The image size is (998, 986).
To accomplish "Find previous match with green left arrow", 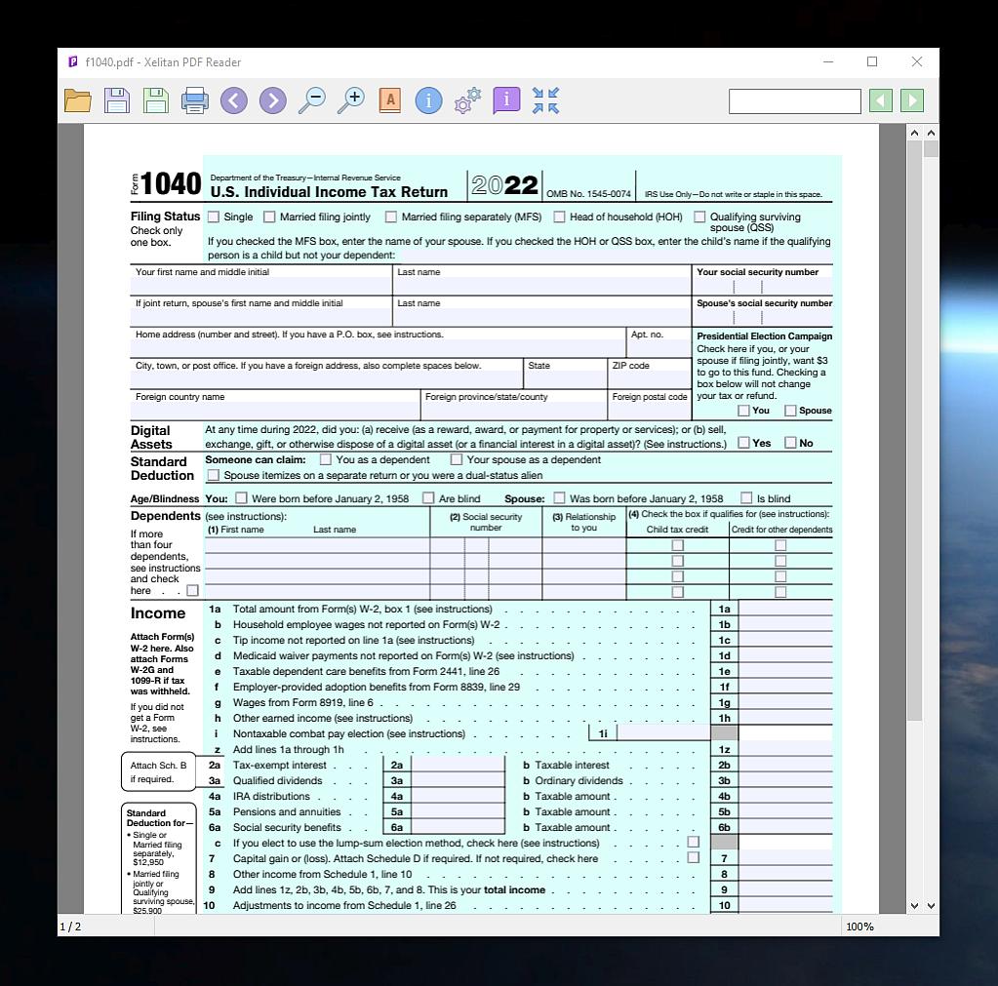I will pos(881,100).
